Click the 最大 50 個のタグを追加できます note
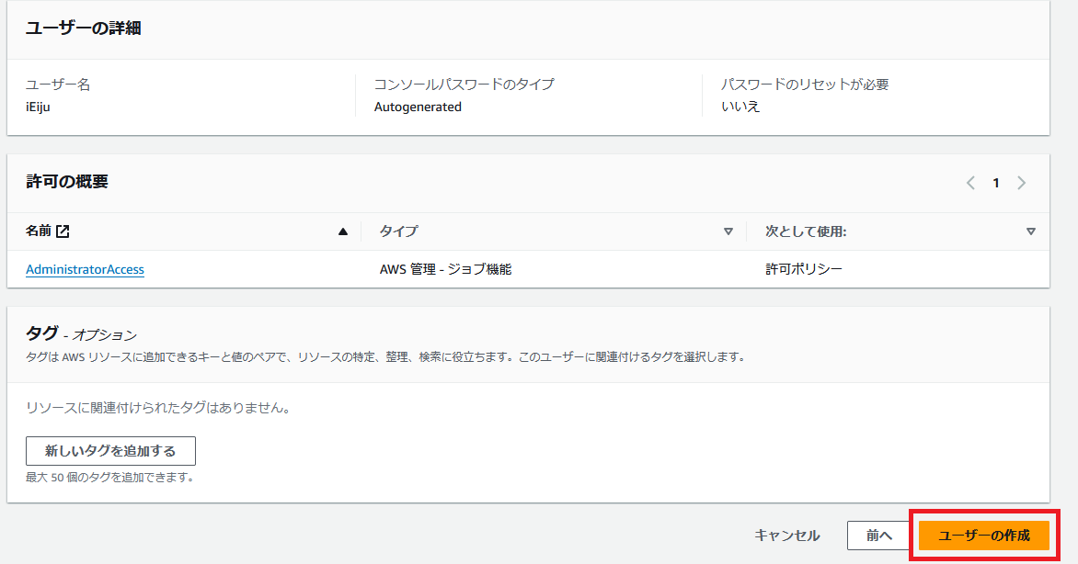Image resolution: width=1078 pixels, height=564 pixels. (x=111, y=478)
